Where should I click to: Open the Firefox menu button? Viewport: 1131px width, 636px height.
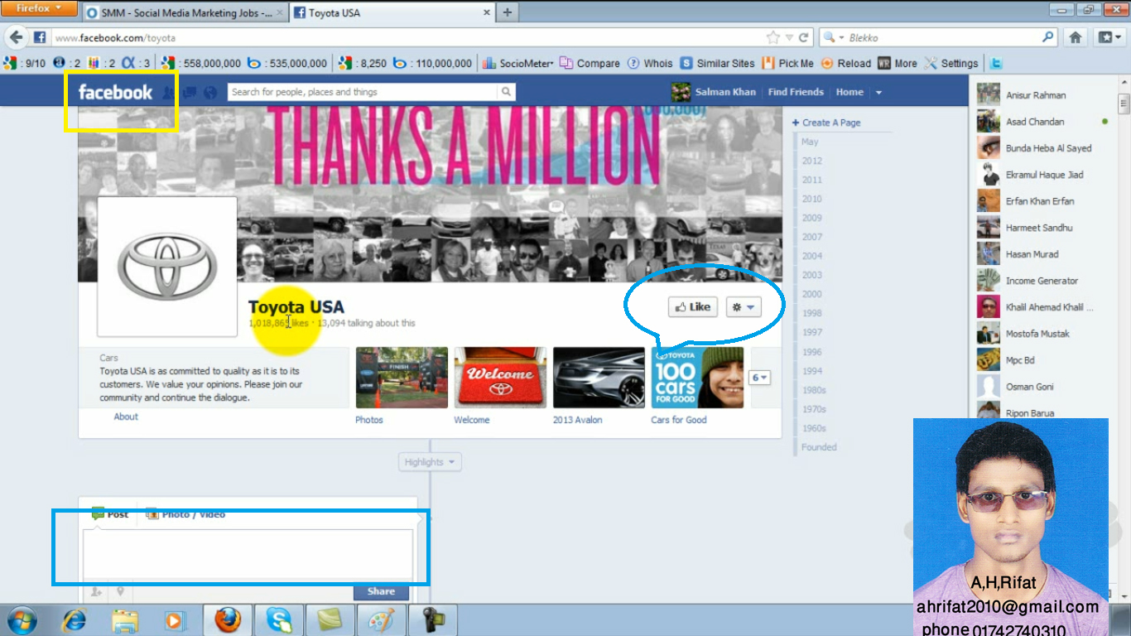point(39,8)
